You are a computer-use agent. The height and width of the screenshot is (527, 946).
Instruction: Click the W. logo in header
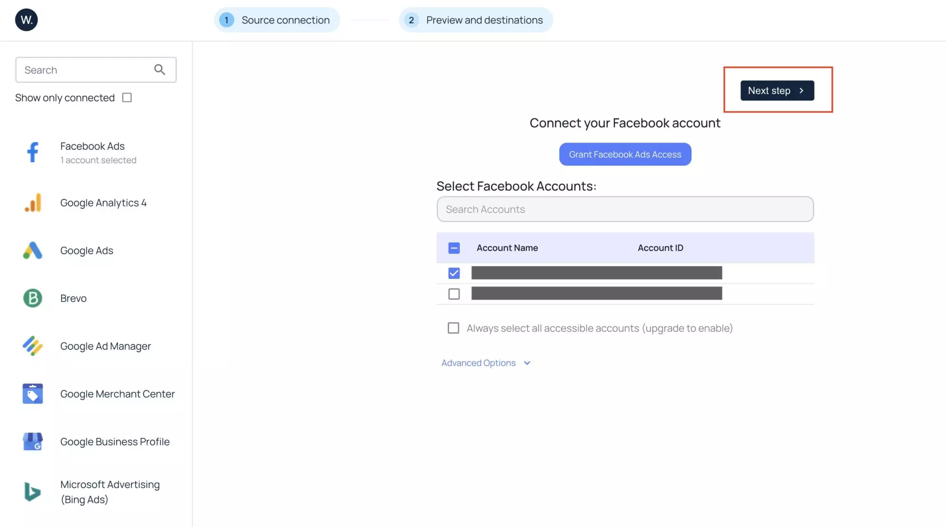(26, 20)
